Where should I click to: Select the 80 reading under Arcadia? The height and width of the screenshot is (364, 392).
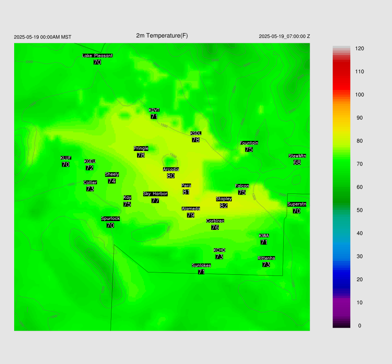click(x=171, y=176)
